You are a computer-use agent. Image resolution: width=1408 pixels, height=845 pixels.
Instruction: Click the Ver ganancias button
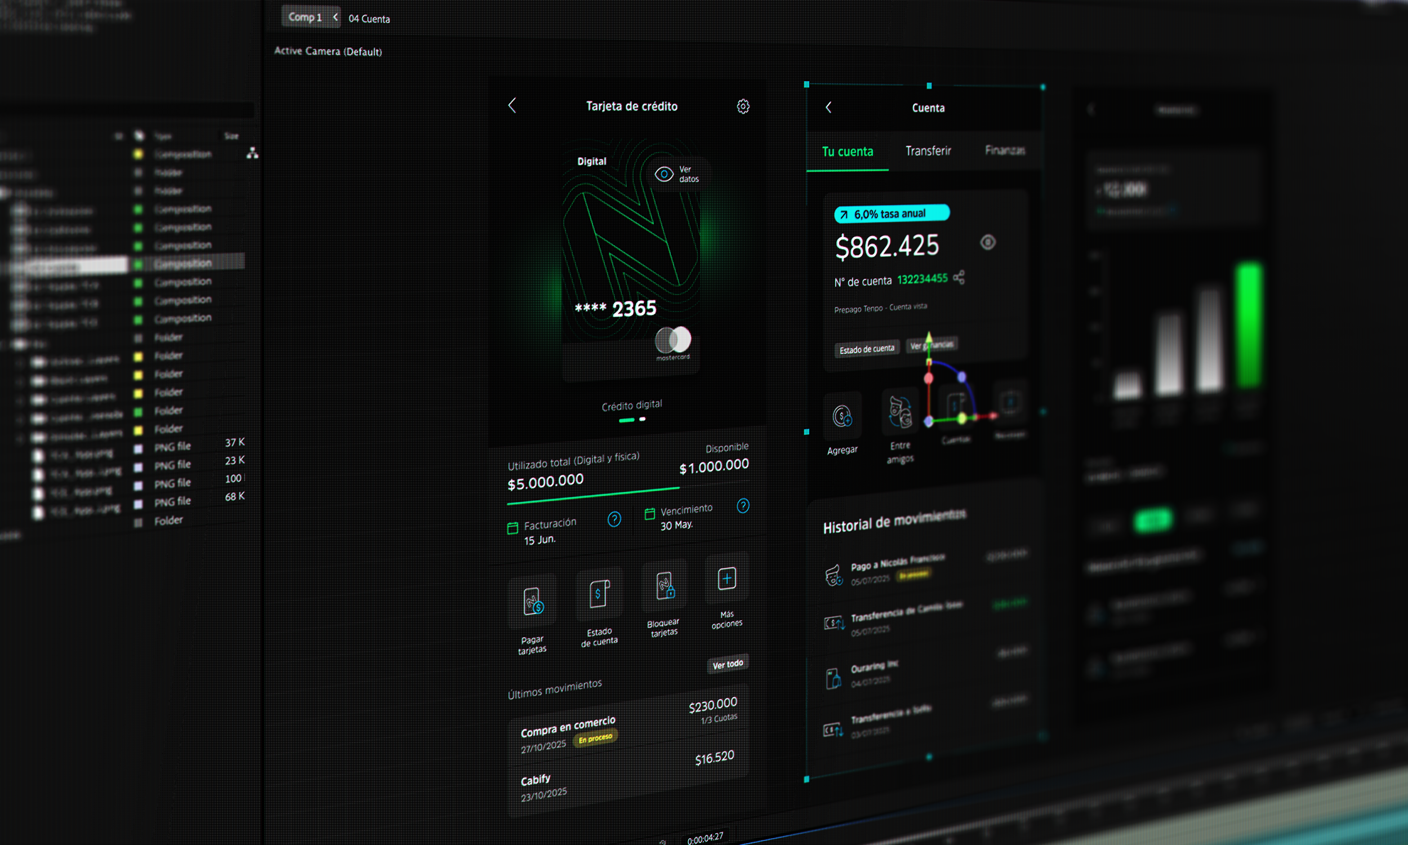click(x=932, y=345)
